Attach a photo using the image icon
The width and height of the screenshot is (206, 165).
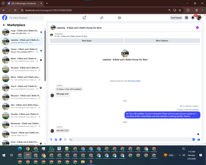(x=56, y=139)
